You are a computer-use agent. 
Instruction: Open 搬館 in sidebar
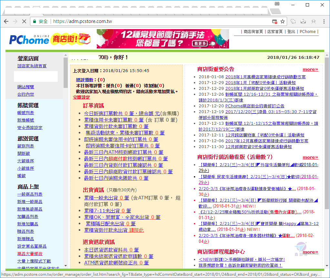22,176
